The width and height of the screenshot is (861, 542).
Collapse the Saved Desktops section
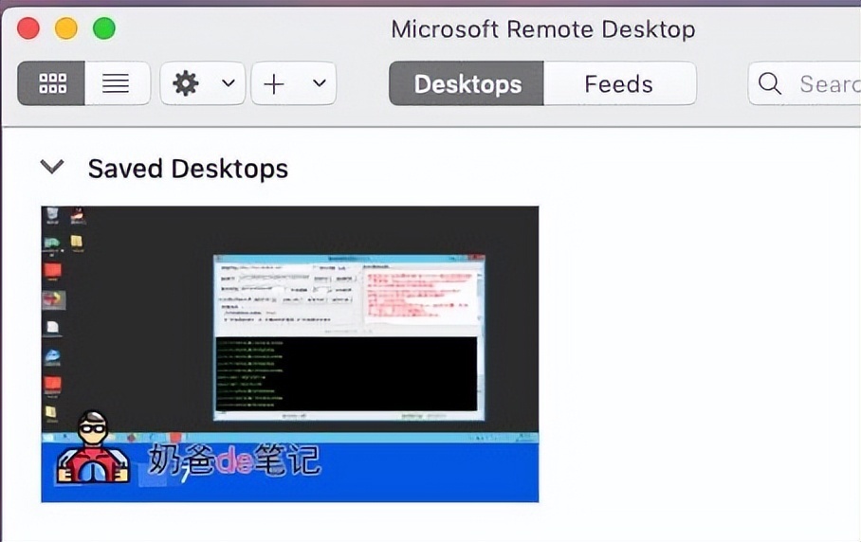pos(52,166)
